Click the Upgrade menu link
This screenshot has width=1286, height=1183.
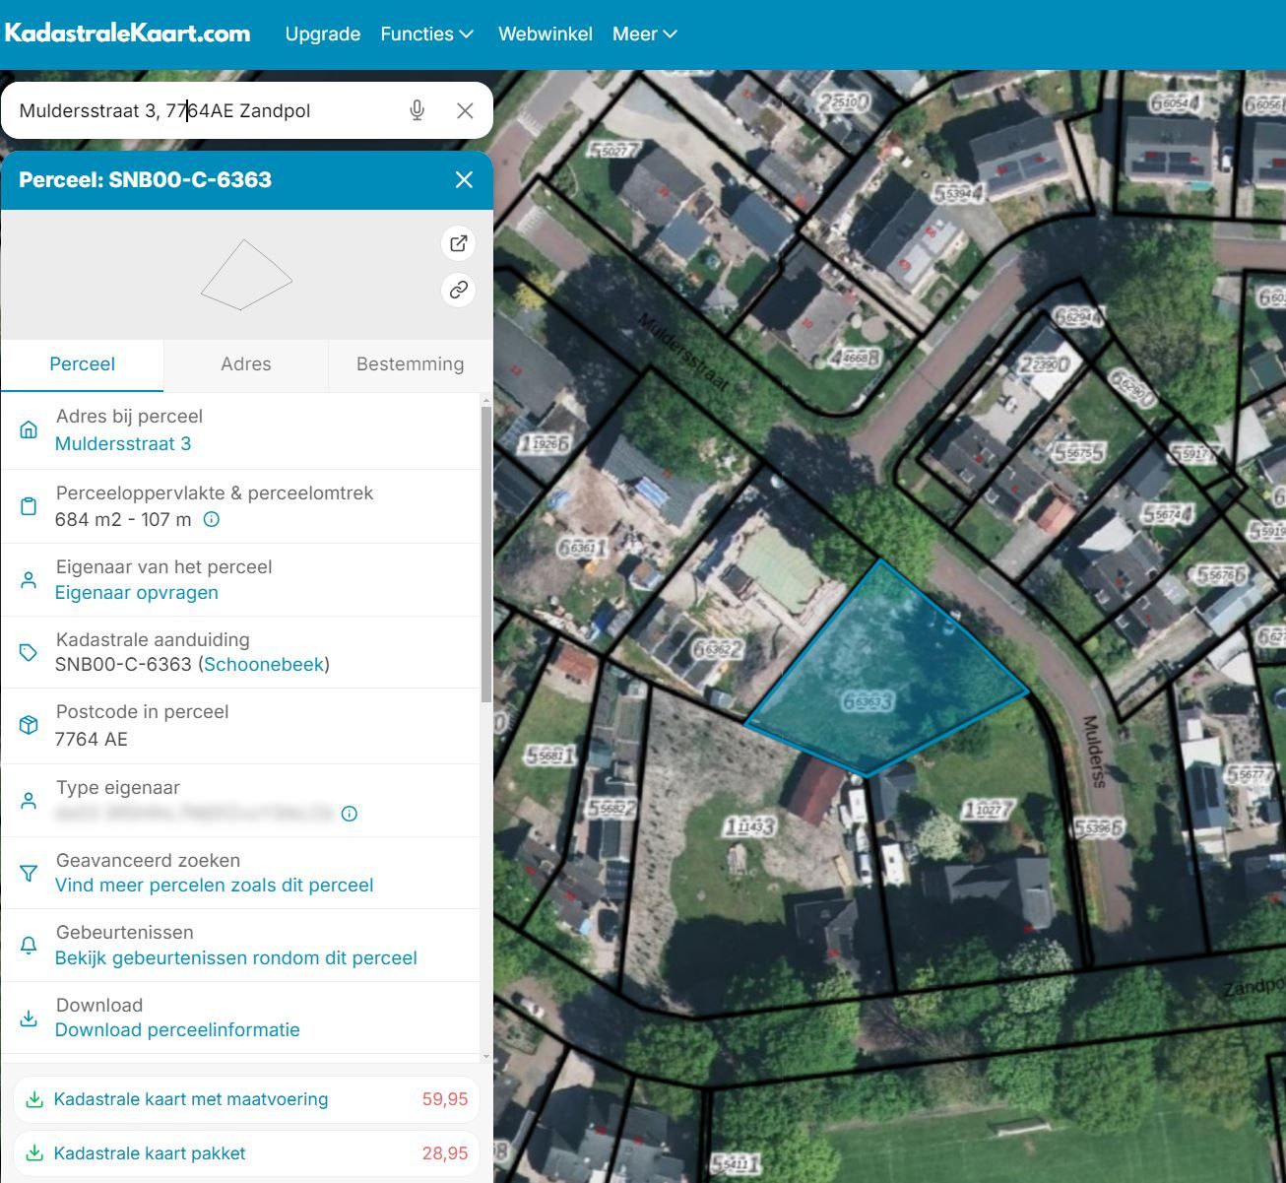pos(322,33)
